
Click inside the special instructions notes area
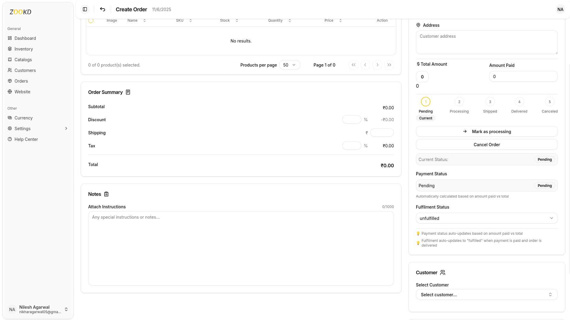click(240, 248)
